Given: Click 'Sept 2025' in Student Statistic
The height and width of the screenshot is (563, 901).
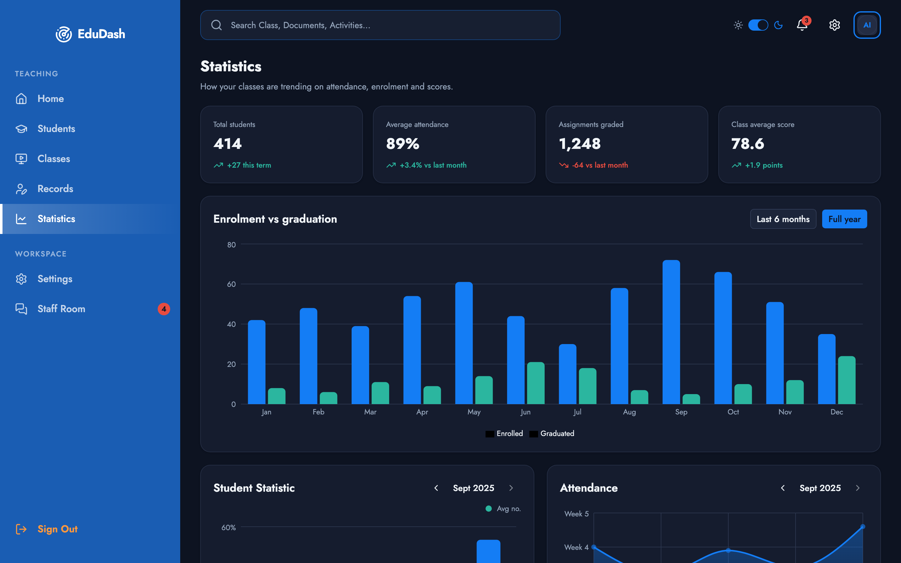Looking at the screenshot, I should pos(473,488).
